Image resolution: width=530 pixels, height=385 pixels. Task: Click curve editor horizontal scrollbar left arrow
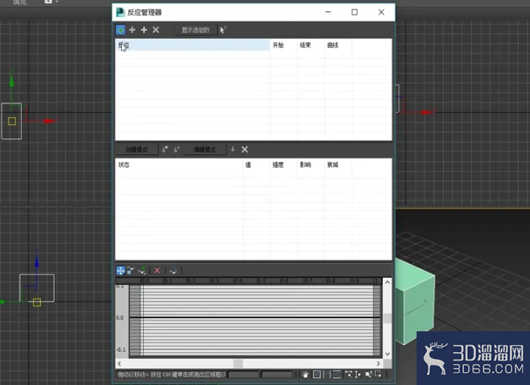(x=119, y=364)
